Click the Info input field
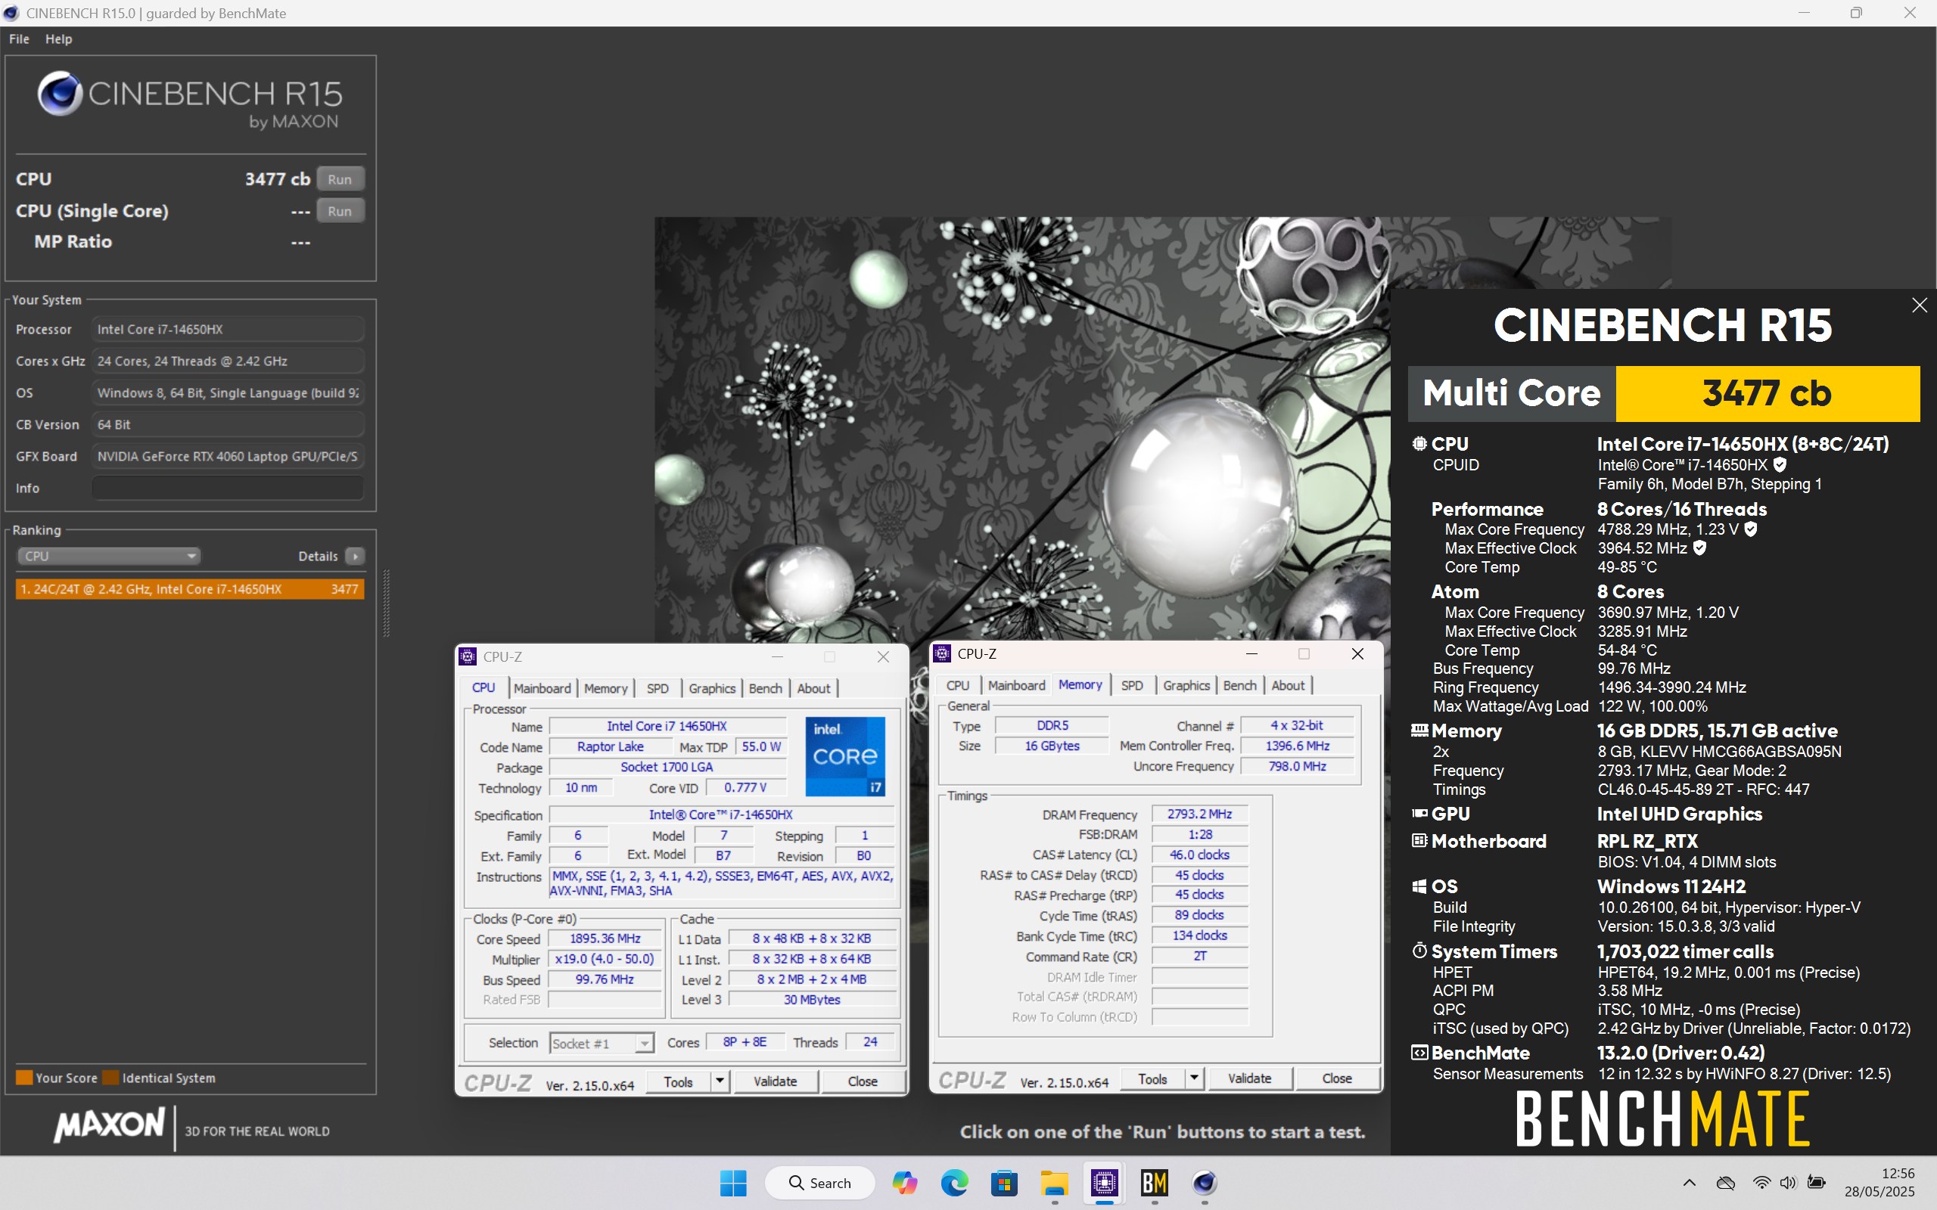The height and width of the screenshot is (1210, 1937). coord(228,487)
